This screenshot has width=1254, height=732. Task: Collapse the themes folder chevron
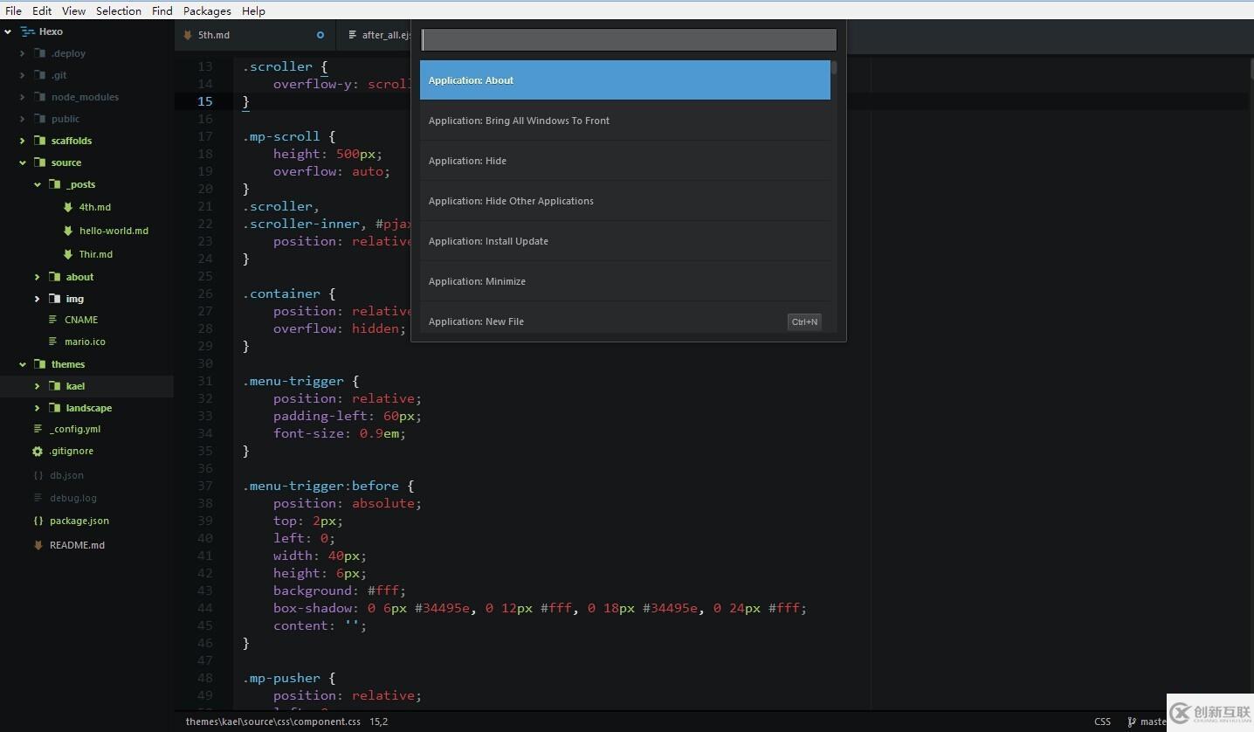point(23,364)
